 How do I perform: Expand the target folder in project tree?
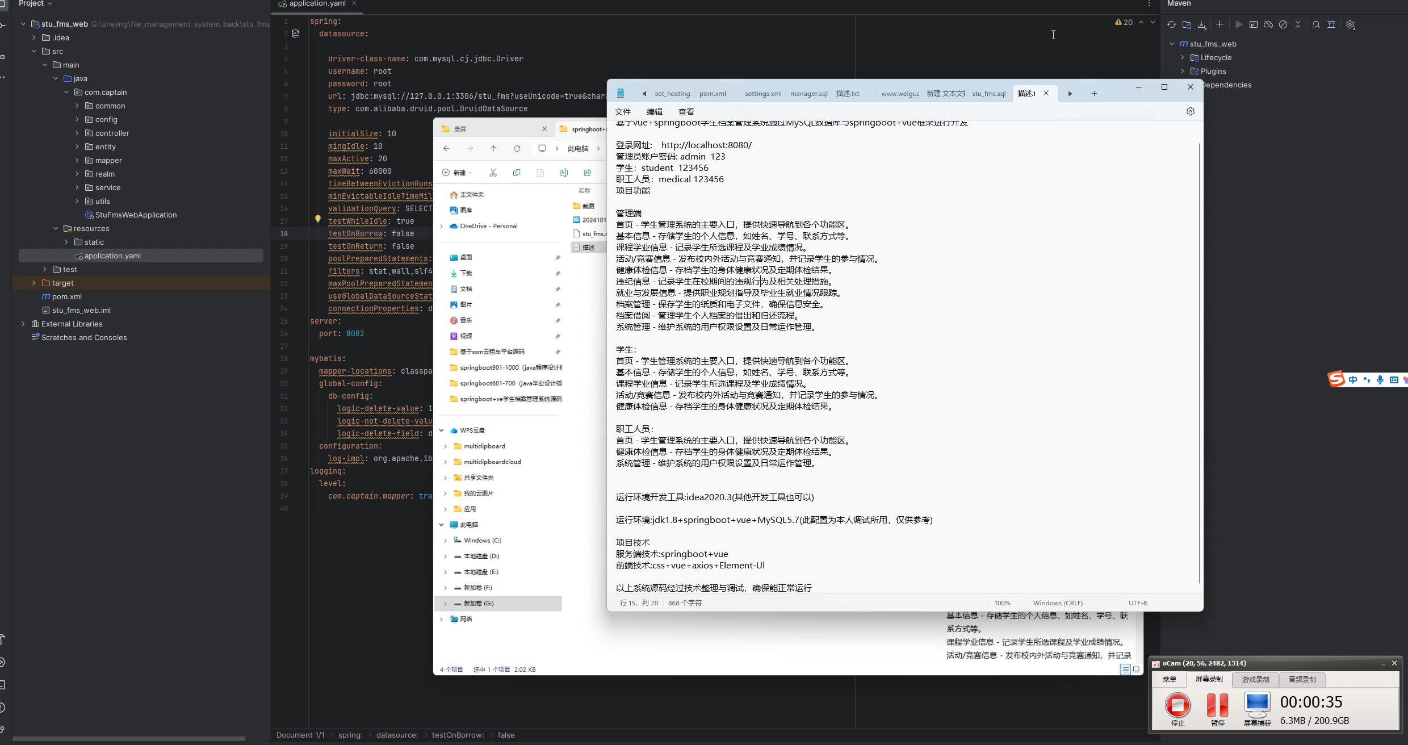34,283
